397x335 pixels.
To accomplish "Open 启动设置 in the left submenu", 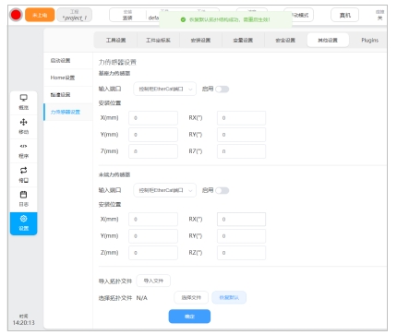I will click(68, 61).
